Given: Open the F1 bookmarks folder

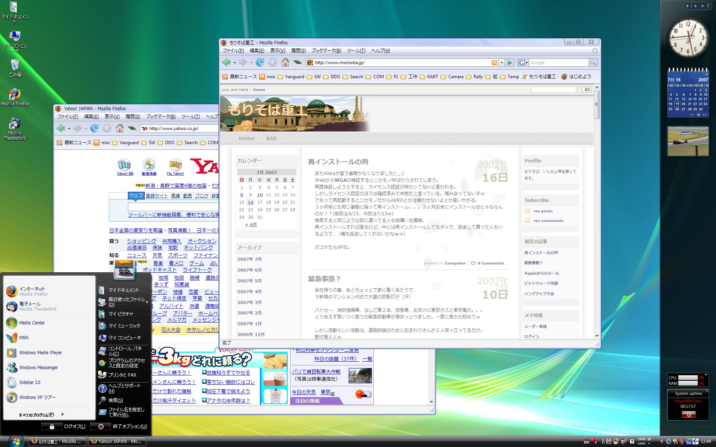Looking at the screenshot, I should [393, 77].
